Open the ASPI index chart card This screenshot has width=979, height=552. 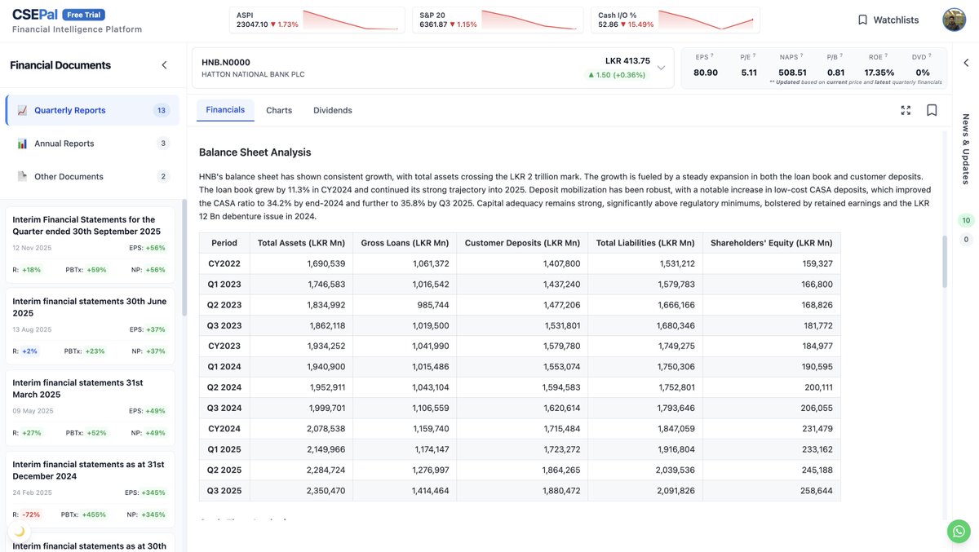click(317, 20)
